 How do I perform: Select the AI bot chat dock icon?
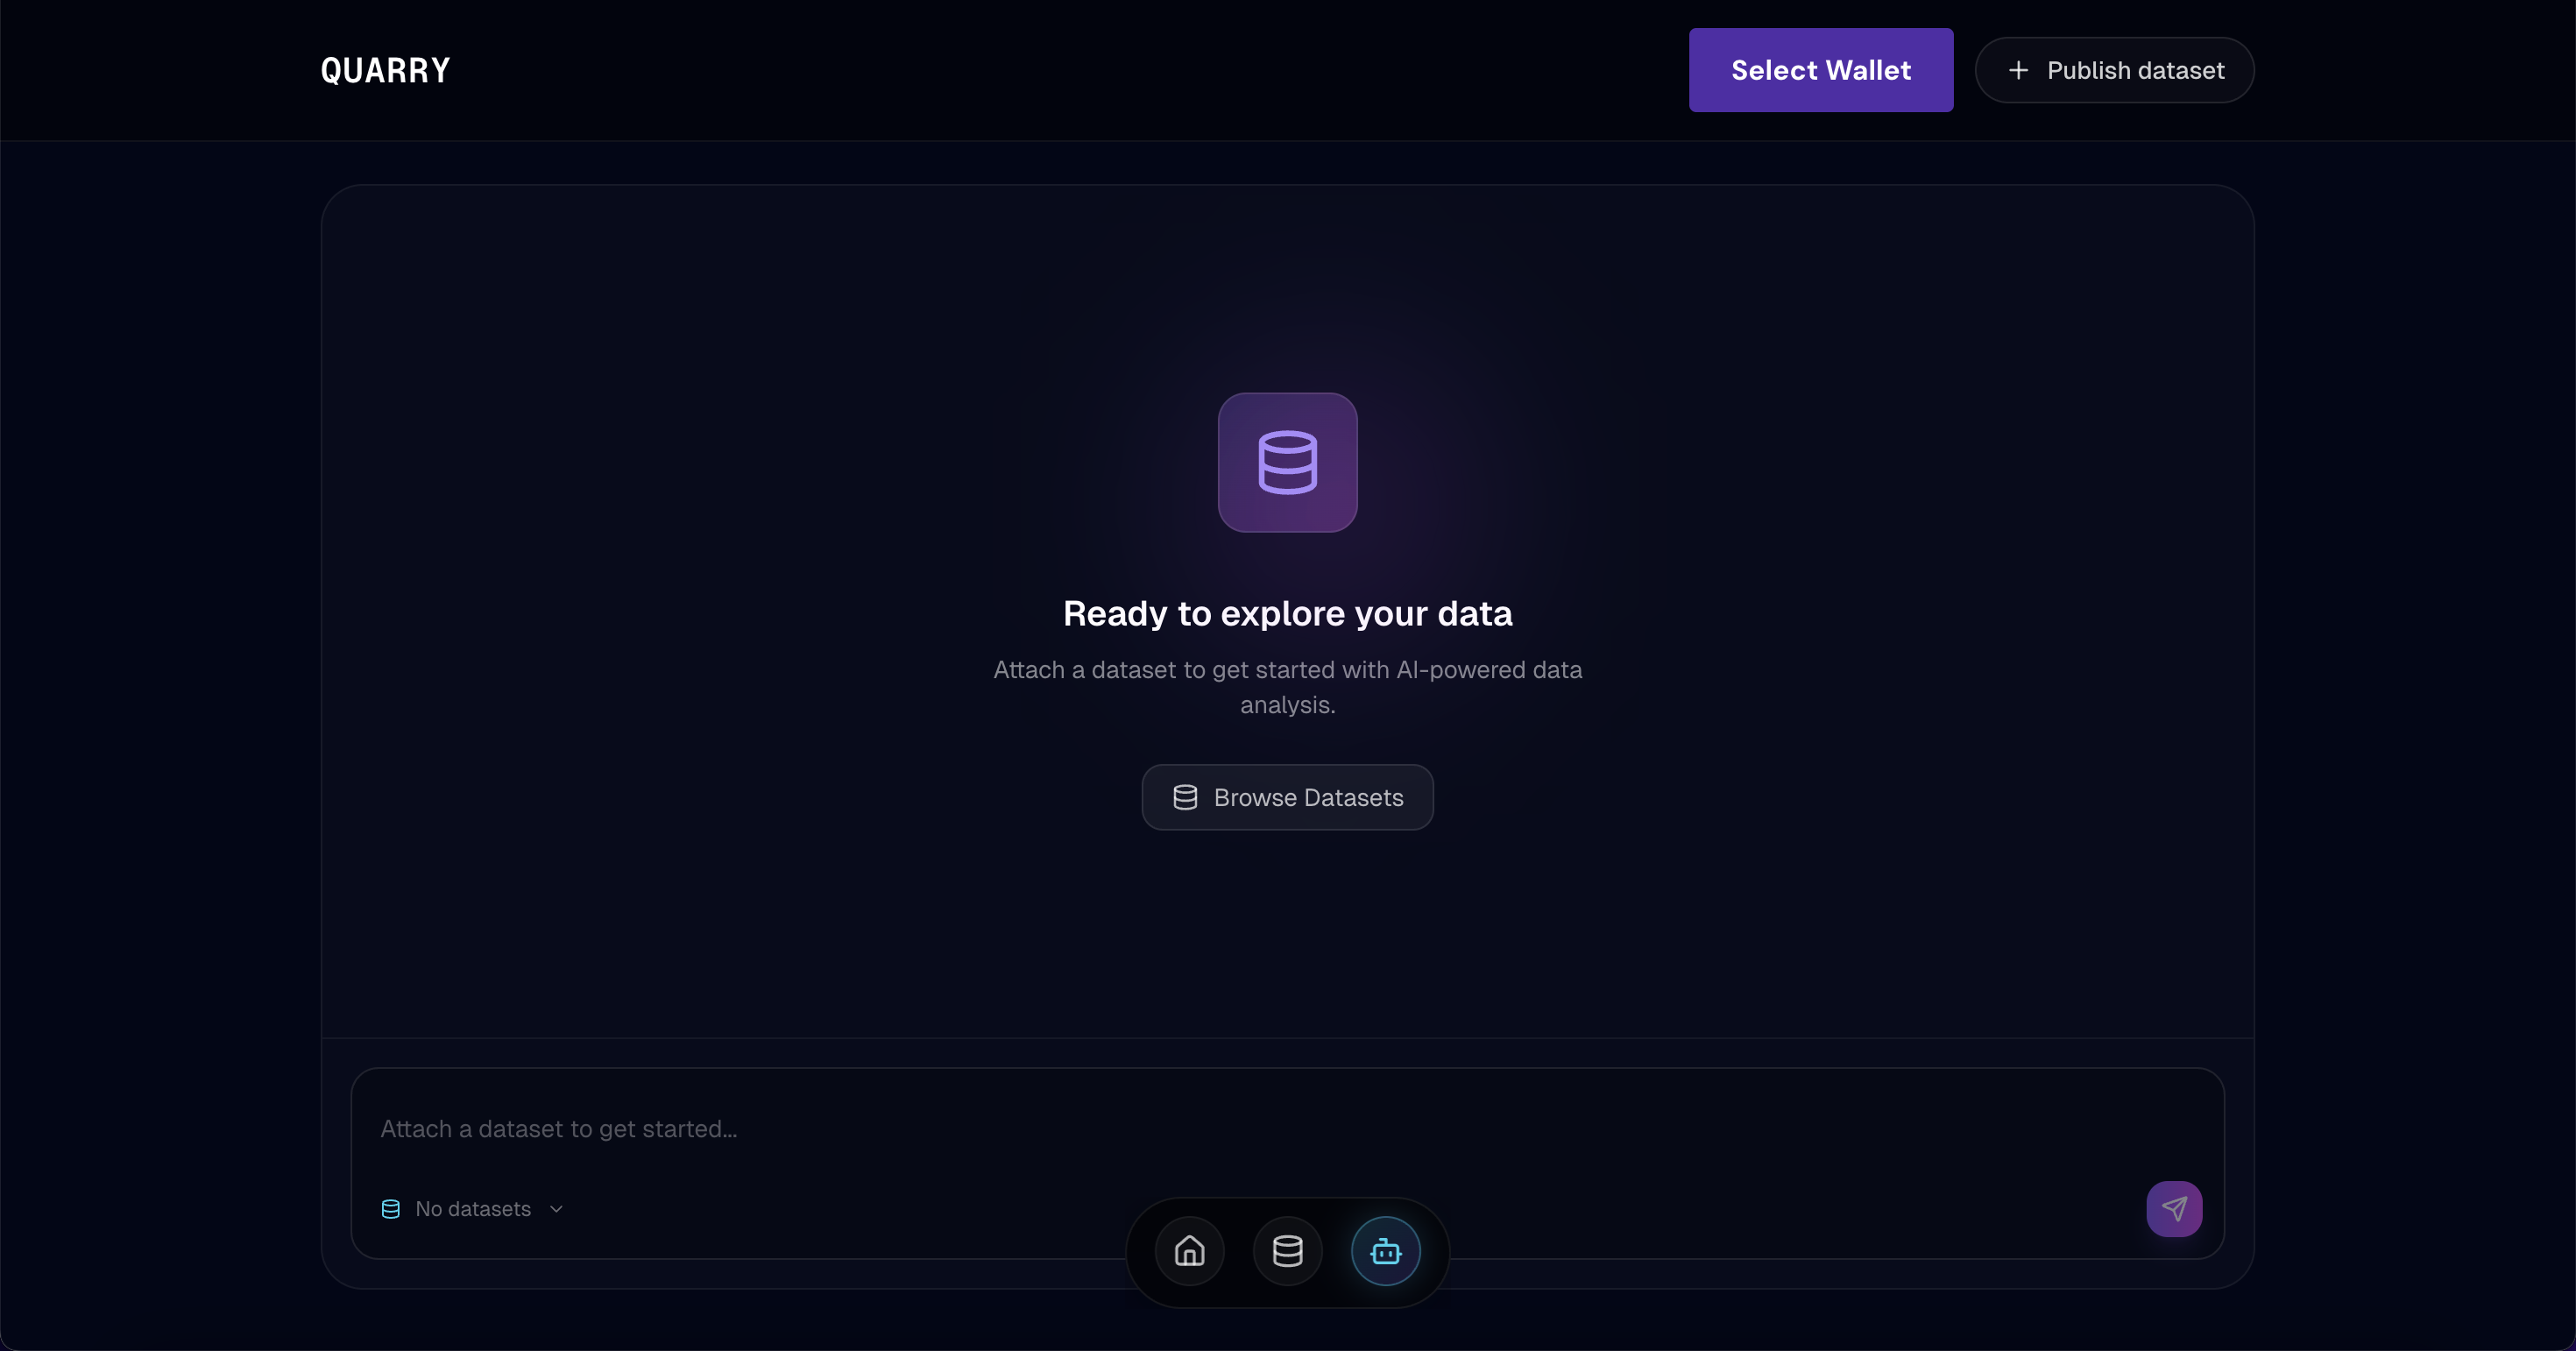(1385, 1251)
